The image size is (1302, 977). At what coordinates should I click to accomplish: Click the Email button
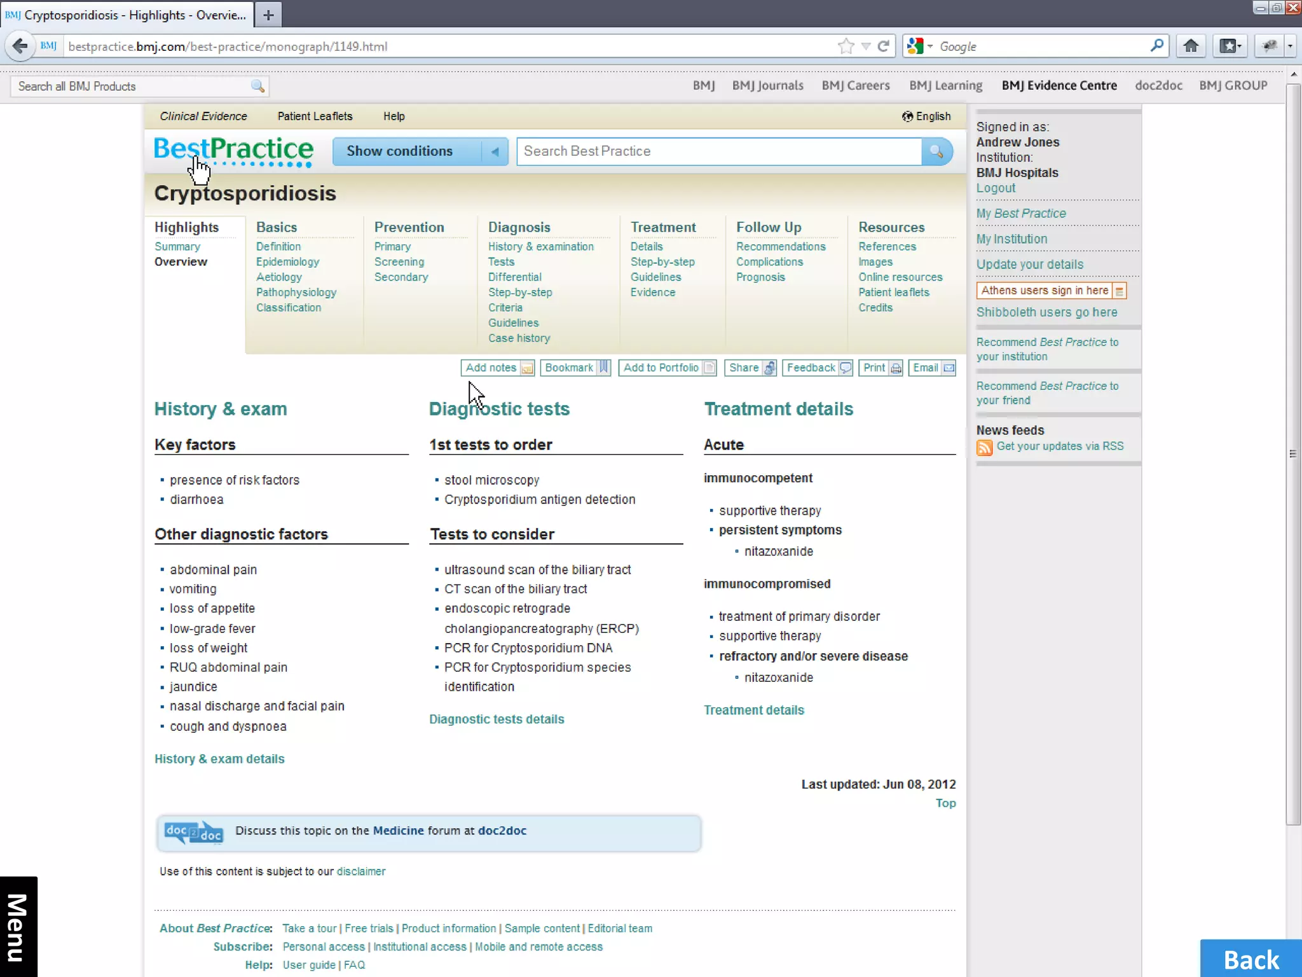932,368
